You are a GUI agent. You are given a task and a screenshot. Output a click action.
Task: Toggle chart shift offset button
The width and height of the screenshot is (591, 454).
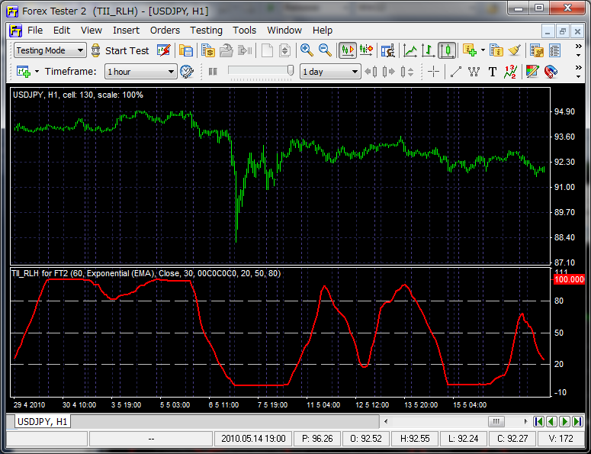coord(366,50)
